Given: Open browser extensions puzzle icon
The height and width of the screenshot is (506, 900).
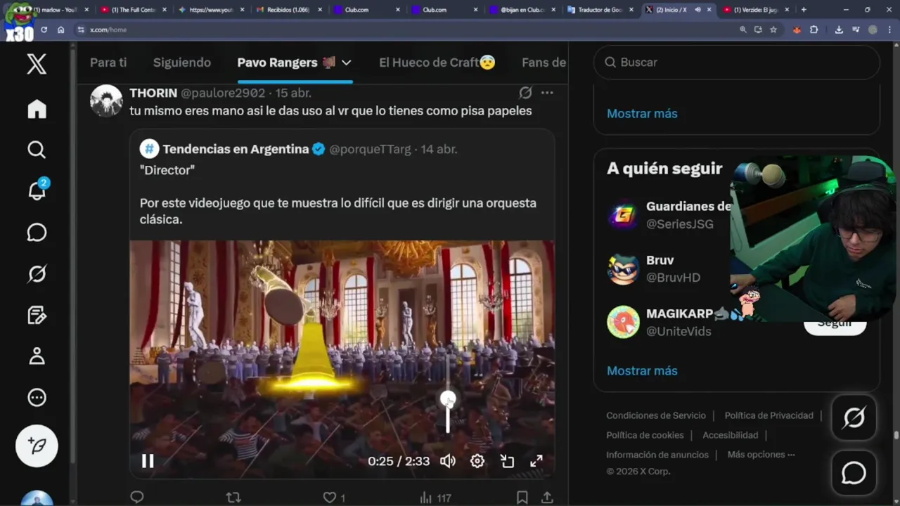Looking at the screenshot, I should (814, 30).
